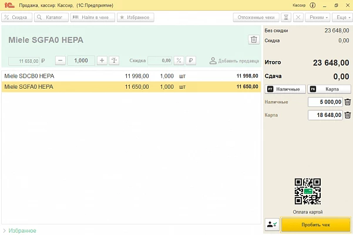This screenshot has height=235, width=353.
Task: Edit the card amount 18 648,00 field
Action: tap(325, 115)
